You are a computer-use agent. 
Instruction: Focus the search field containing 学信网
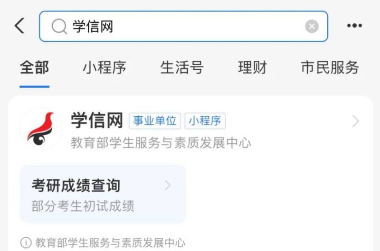[x=183, y=26]
